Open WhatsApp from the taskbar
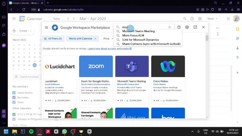This screenshot has width=242, height=136. tap(65, 131)
